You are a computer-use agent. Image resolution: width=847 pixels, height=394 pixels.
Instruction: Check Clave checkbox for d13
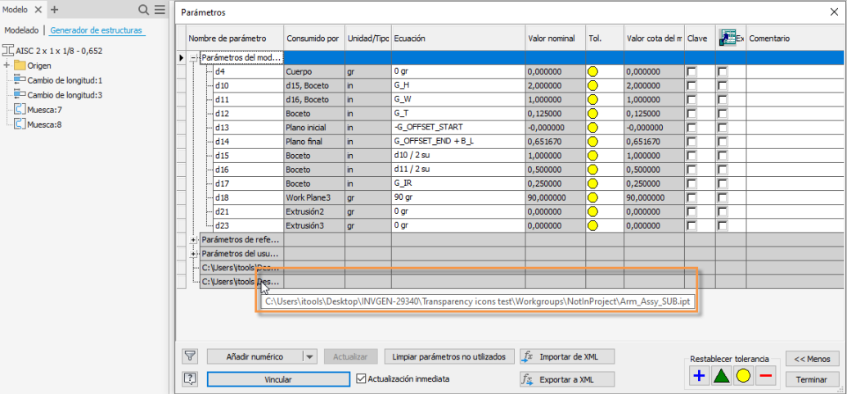point(691,128)
